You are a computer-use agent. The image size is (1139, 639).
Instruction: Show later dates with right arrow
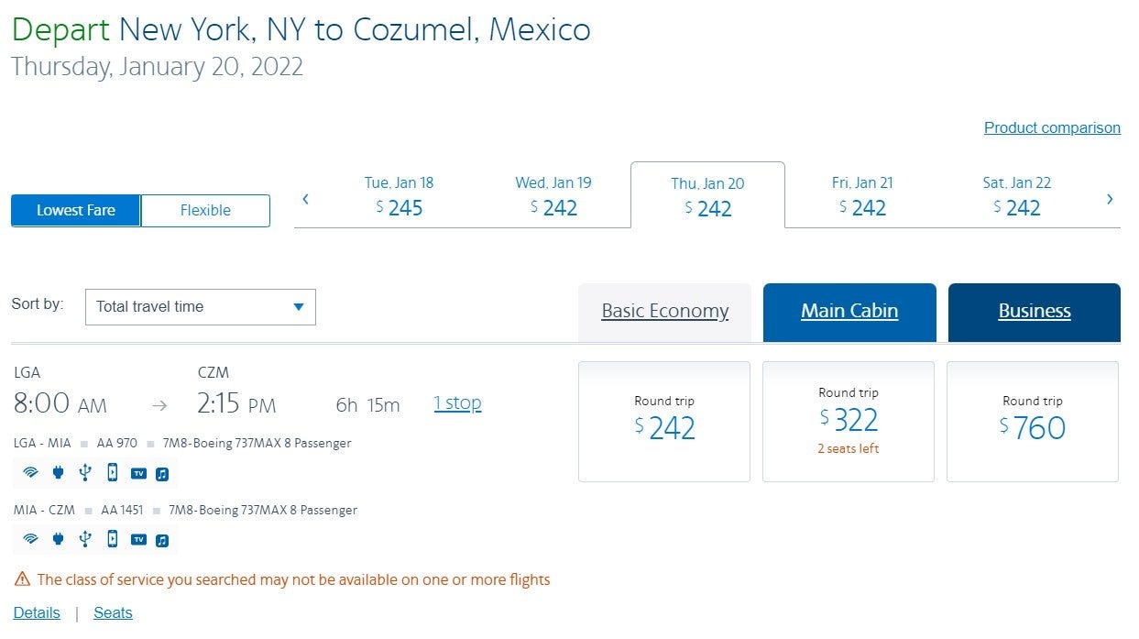[x=1110, y=198]
